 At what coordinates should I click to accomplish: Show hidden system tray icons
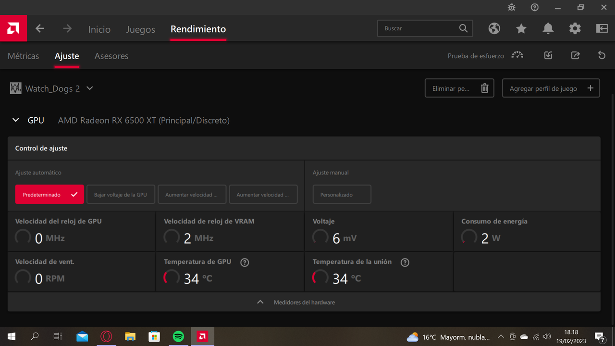(x=501, y=337)
